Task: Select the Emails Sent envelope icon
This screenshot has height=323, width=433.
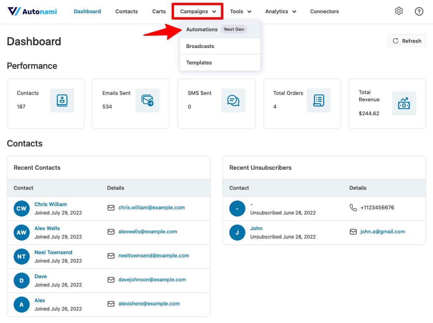Action: (x=148, y=100)
